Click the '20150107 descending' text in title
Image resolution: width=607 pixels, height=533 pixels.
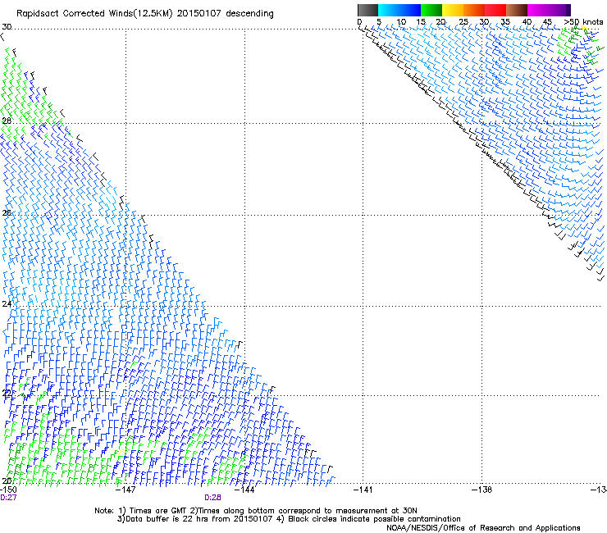226,14
